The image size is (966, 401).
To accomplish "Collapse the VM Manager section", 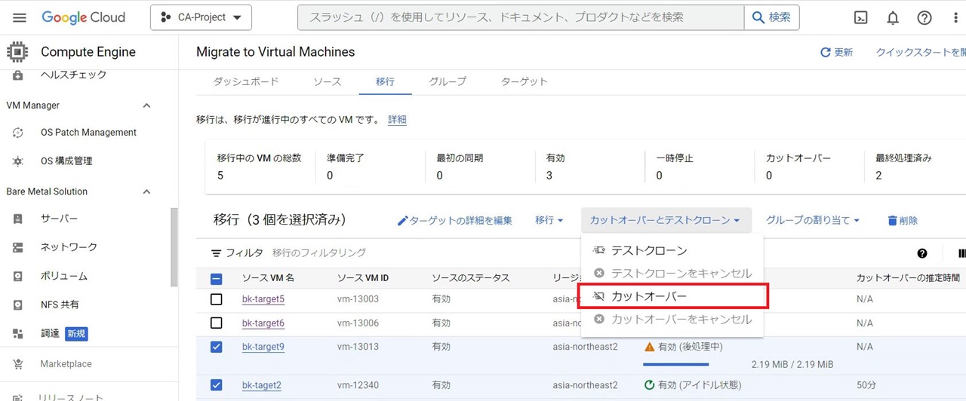I will coord(146,106).
